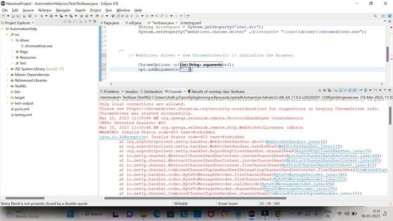Screen dimensions: 393x221
Task: Open Chrome from the taskbar
Action: point(278,214)
